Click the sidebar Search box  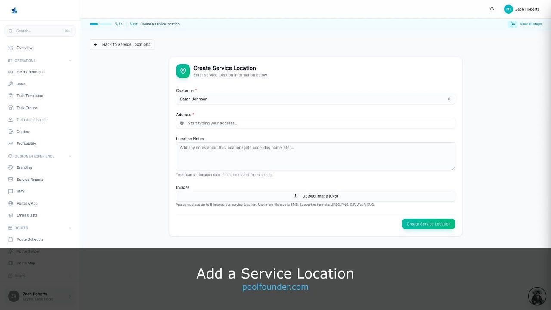click(x=40, y=31)
